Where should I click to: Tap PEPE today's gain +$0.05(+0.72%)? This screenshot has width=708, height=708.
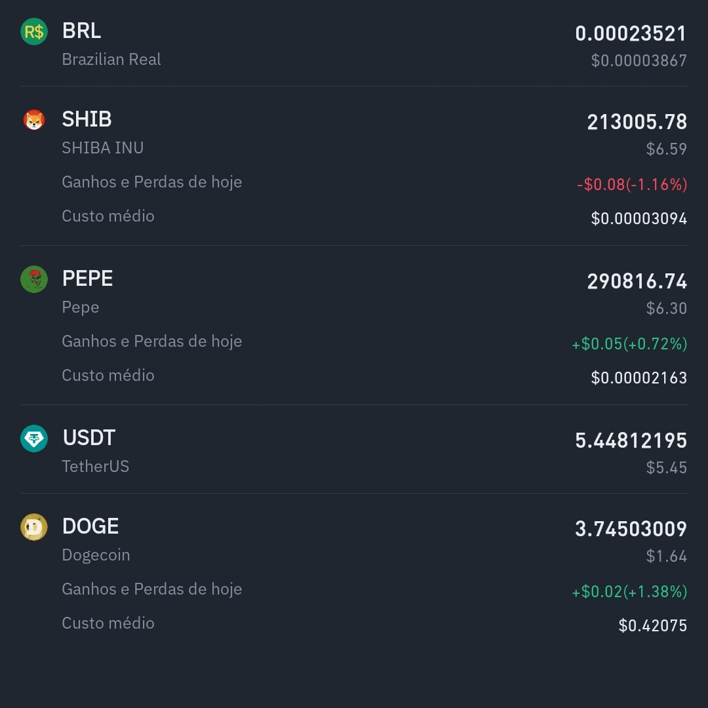pyautogui.click(x=629, y=344)
